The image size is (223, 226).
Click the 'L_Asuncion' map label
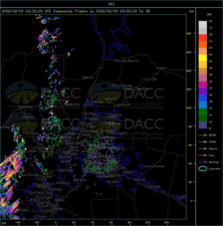tap(122, 105)
